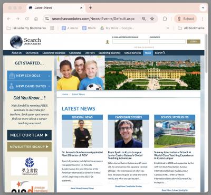Click the Meet Our Team button
Image resolution: width=211 pixels, height=195 pixels.
(30, 135)
